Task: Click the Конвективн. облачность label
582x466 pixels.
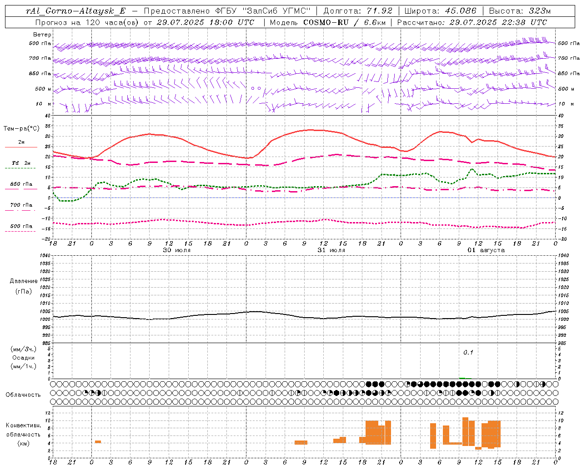Action: point(23,430)
